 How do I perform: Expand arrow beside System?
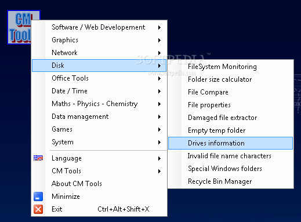coord(159,142)
